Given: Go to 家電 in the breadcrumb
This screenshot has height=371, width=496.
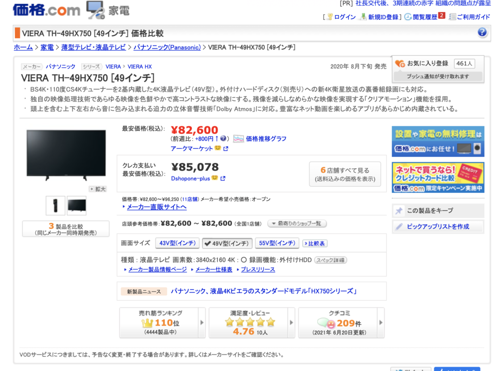Looking at the screenshot, I should pos(47,47).
